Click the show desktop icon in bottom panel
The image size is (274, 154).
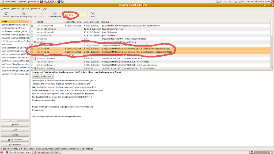pos(2,152)
